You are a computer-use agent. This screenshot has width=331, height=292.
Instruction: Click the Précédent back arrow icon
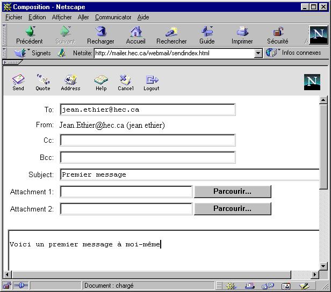(30, 31)
